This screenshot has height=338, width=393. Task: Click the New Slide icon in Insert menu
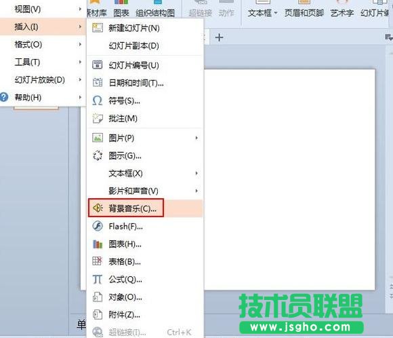click(98, 28)
